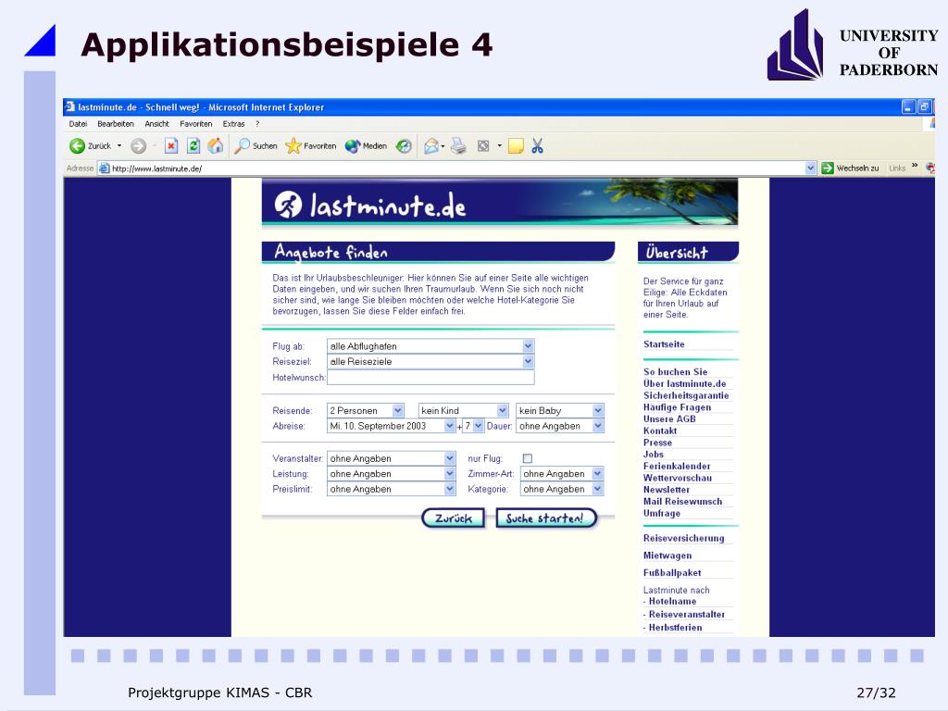
Task: Open the kein Kind dropdown
Action: (503, 410)
